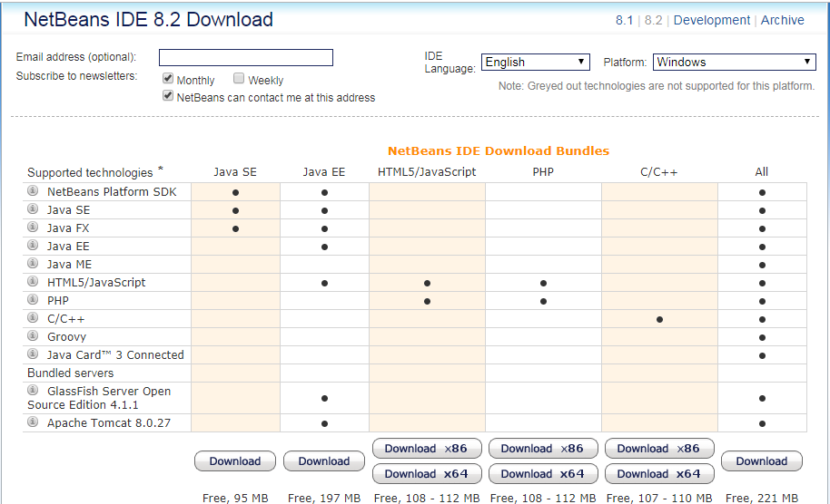The width and height of the screenshot is (830, 504).
Task: Enable the Weekly newsletter checkbox
Action: click(239, 78)
